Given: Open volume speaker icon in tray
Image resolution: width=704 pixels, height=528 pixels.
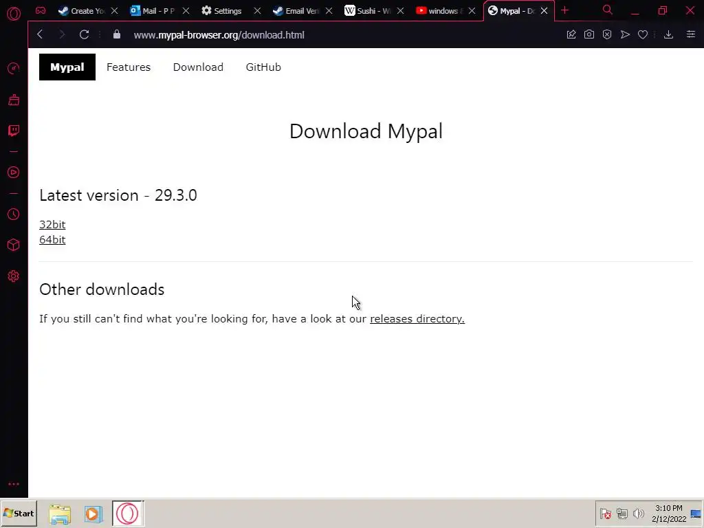Looking at the screenshot, I should click(638, 513).
